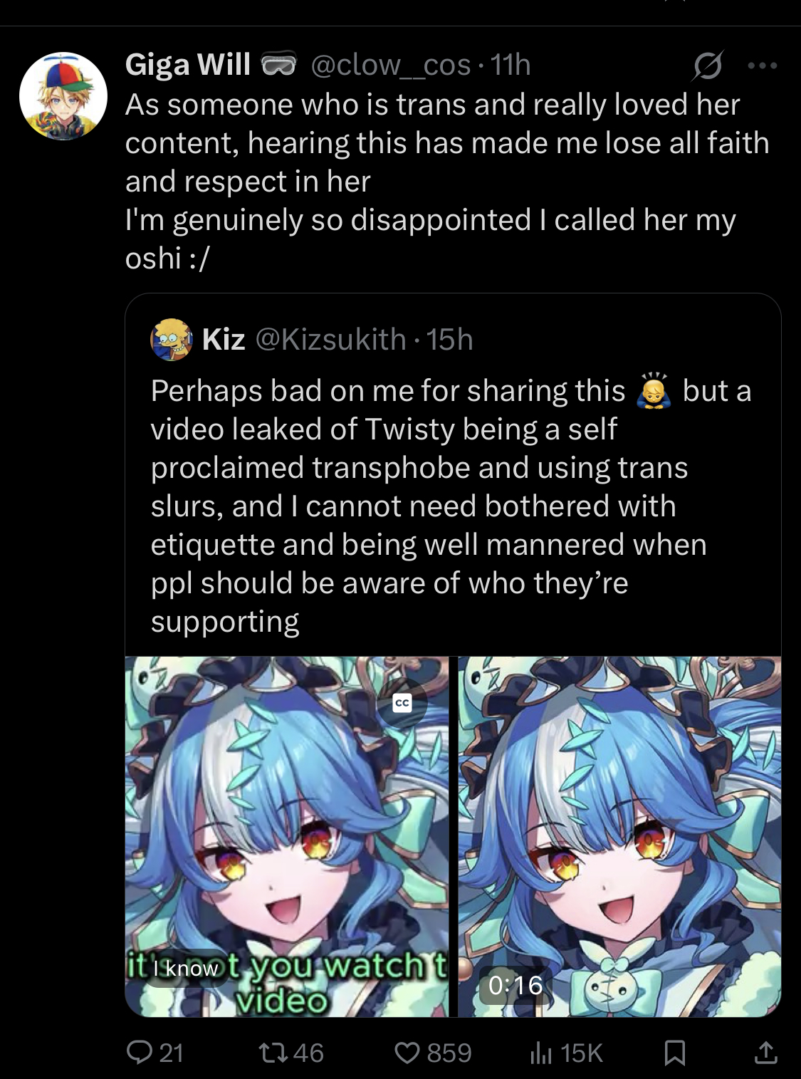Visit the @clow__cos handle
Image resolution: width=801 pixels, height=1079 pixels.
tap(391, 65)
